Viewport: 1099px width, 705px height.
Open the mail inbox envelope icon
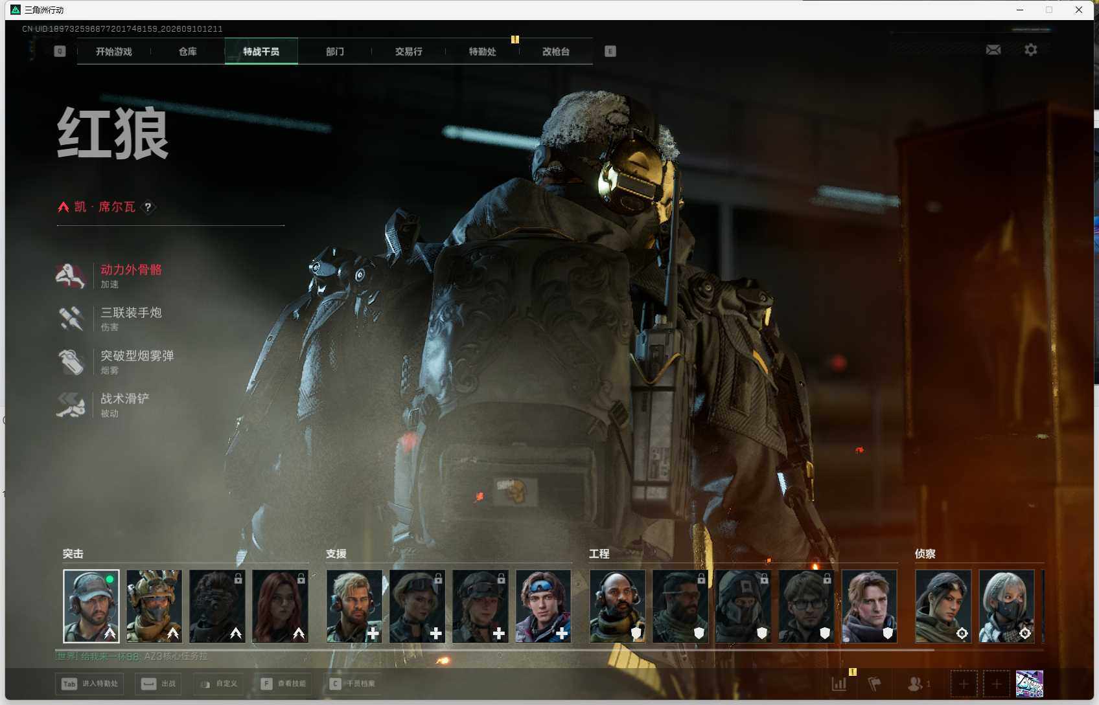coord(993,50)
